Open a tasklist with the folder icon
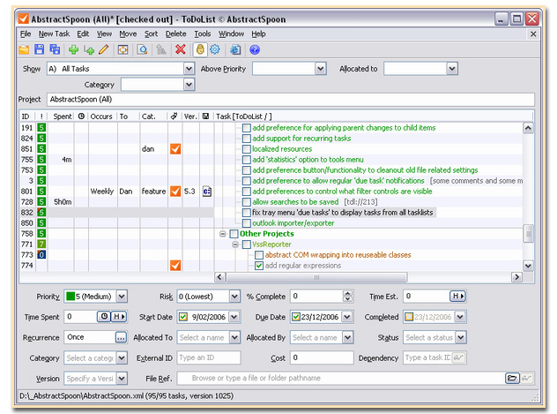The width and height of the screenshot is (557, 414). tap(24, 49)
